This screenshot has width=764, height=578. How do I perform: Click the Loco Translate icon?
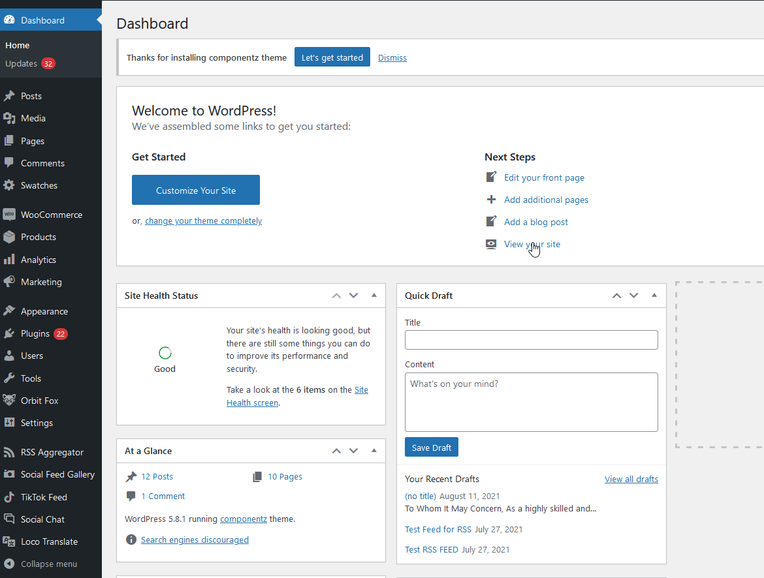9,541
